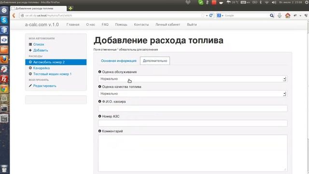Click the a-calc.com v.1.0 brand link
Screen dimensions: 309x174
(x=42, y=25)
